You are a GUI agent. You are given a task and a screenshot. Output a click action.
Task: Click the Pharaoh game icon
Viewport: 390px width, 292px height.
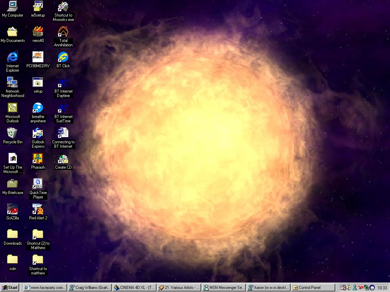pos(38,159)
